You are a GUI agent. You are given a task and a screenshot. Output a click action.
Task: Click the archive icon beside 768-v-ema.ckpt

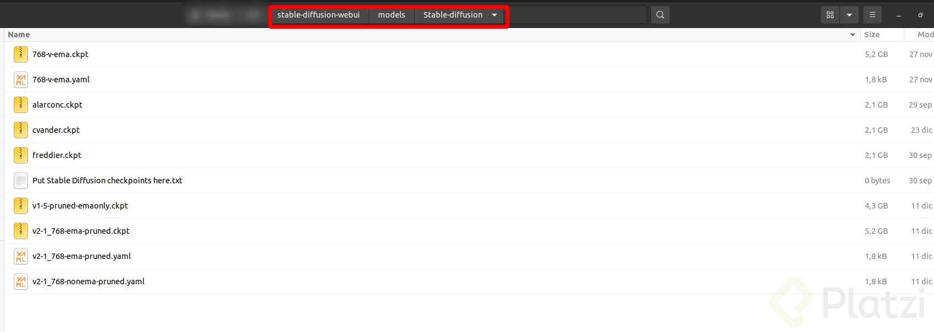tap(21, 54)
